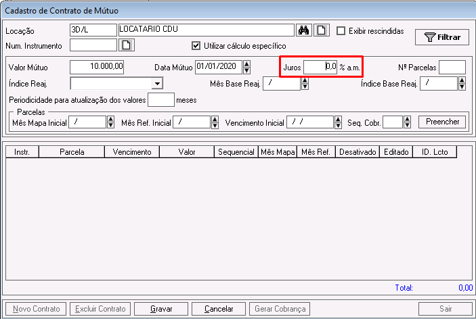
Task: Click the Valor column header
Action: (187, 152)
